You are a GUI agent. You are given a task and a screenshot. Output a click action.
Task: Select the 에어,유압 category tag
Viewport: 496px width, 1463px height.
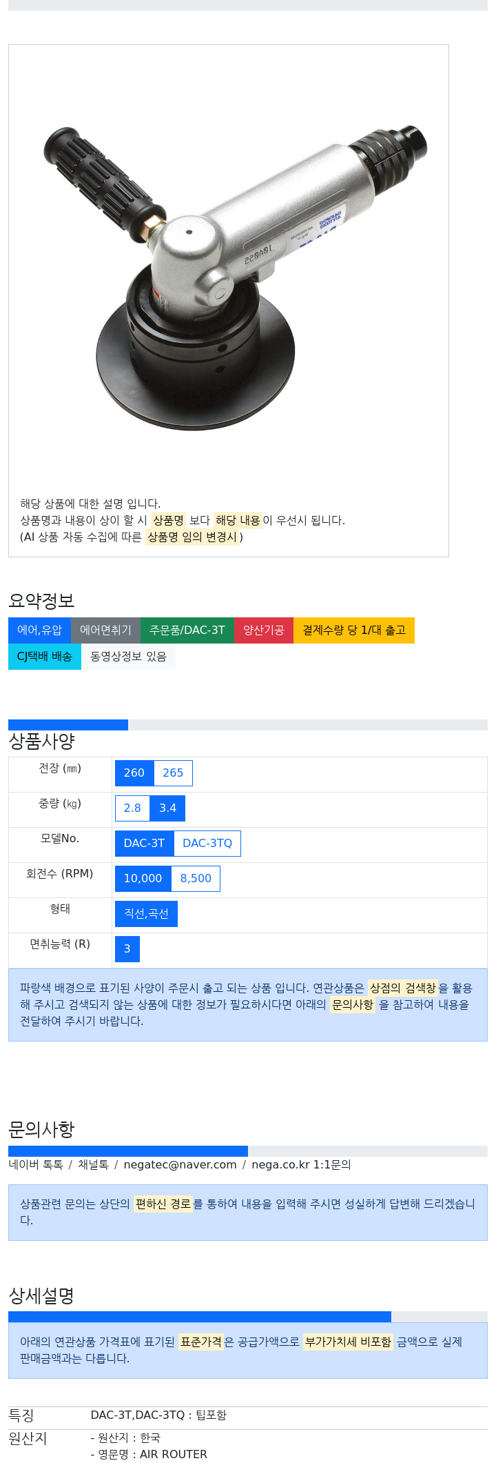(x=39, y=630)
